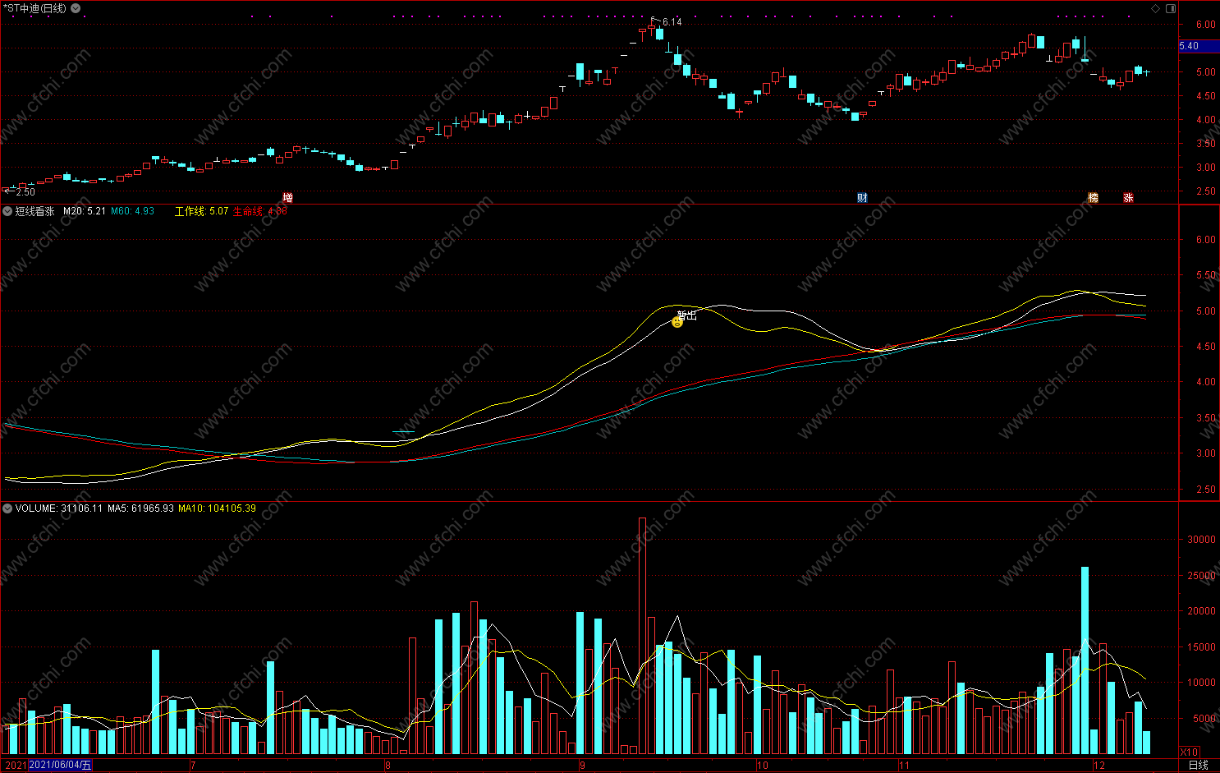The width and height of the screenshot is (1220, 773).
Task: Click the 30000 volume axis label
Action: 1201,540
